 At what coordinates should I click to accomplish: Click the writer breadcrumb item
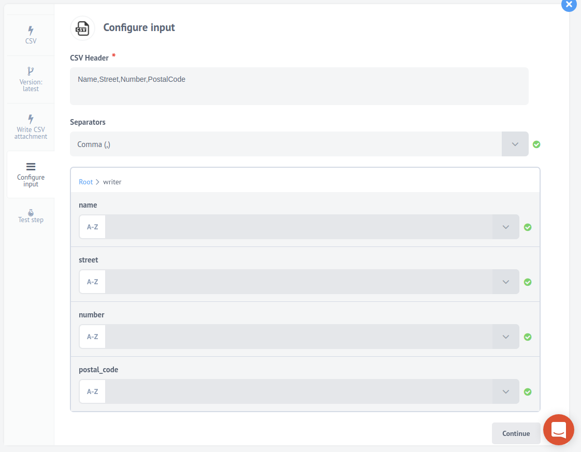112,182
